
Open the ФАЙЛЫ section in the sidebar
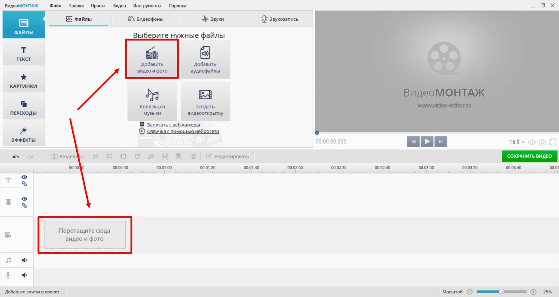pyautogui.click(x=24, y=25)
